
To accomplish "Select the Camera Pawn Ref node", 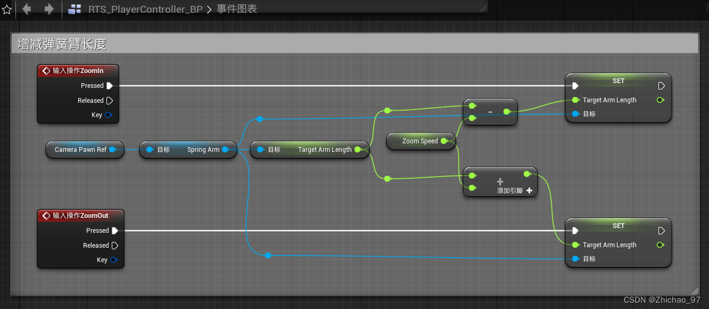I will pyautogui.click(x=84, y=150).
